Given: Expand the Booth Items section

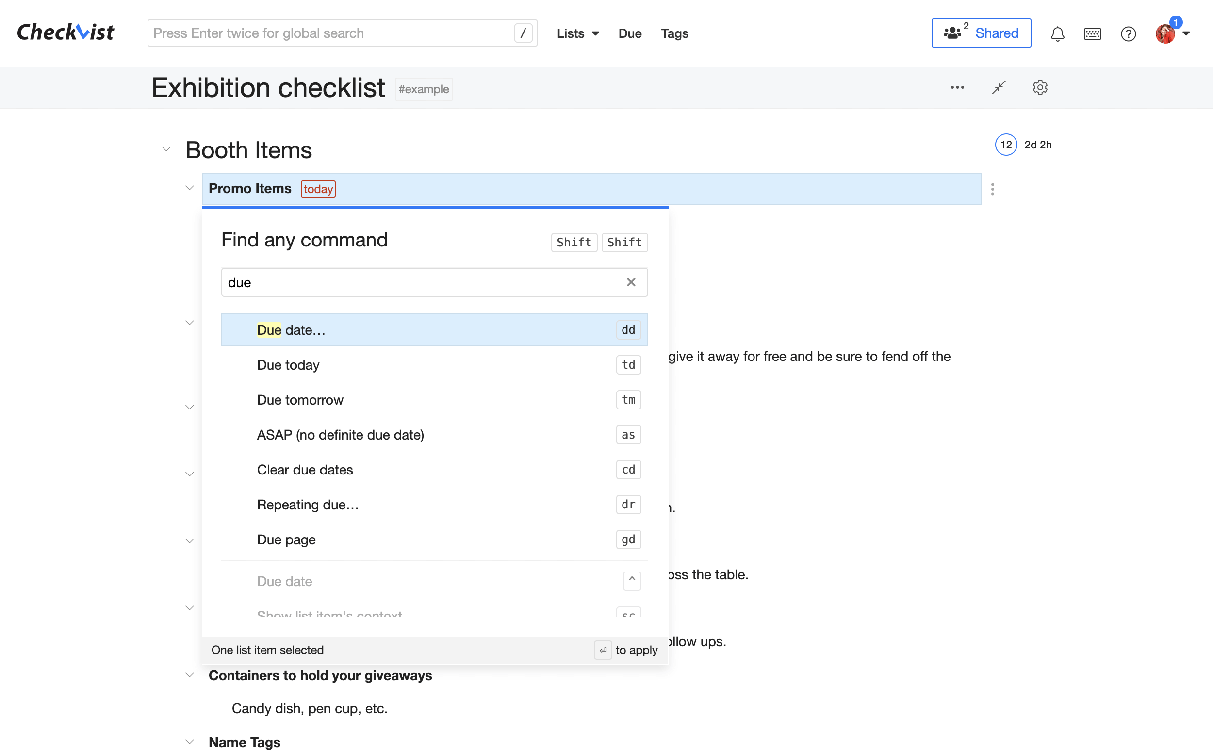Looking at the screenshot, I should 165,149.
